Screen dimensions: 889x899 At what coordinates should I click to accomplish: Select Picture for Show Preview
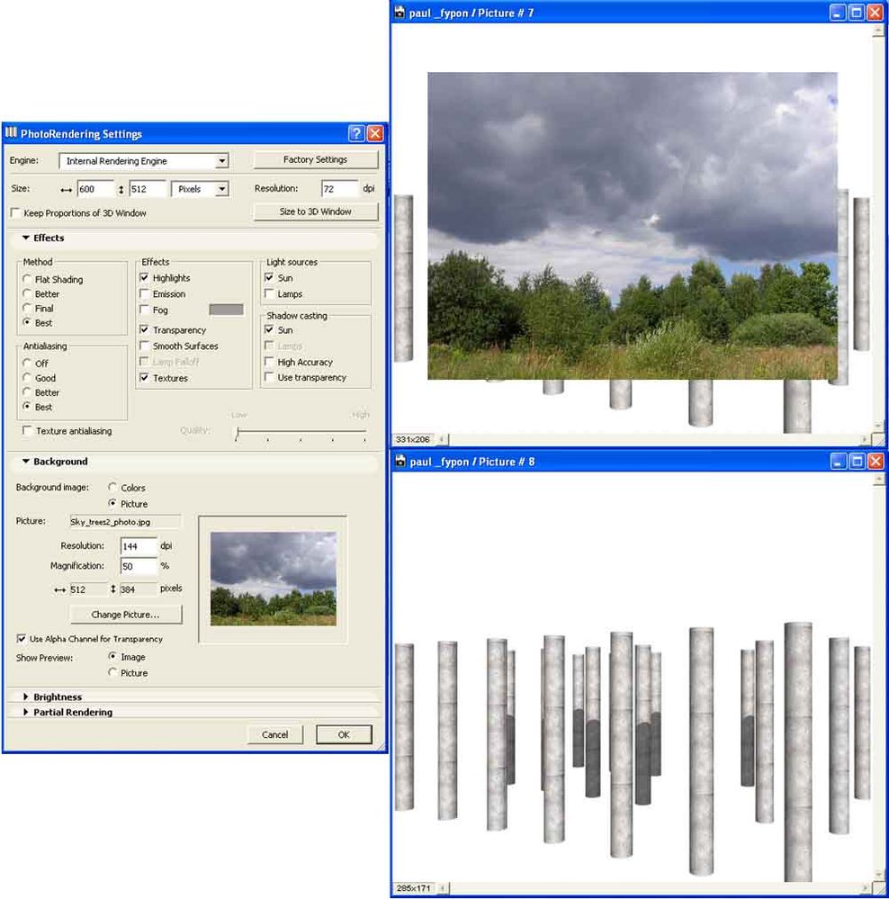point(112,672)
